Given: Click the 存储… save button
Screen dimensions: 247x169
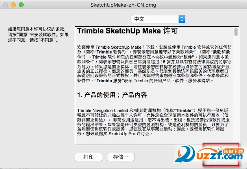Looking at the screenshot, I should click(121, 157).
